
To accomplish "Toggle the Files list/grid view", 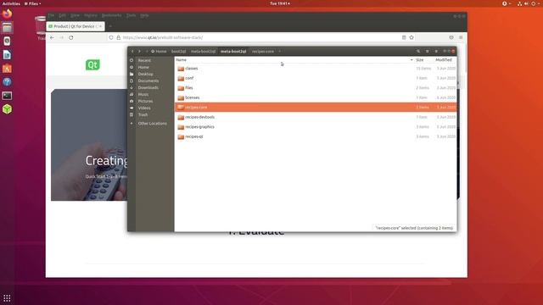I will (x=427, y=51).
